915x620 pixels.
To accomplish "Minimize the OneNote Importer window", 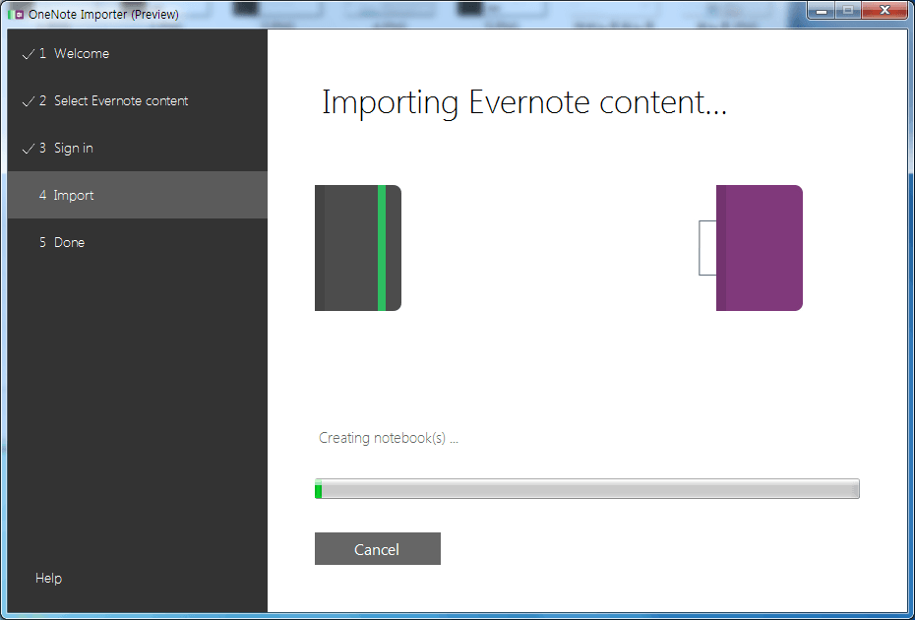I will pos(821,10).
